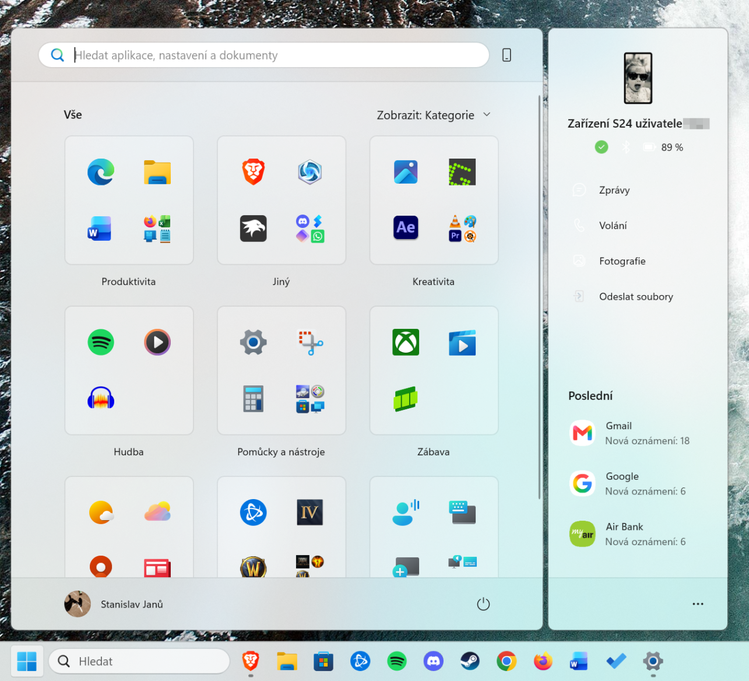Image resolution: width=749 pixels, height=681 pixels.
Task: Open Discord from the taskbar
Action: (433, 661)
